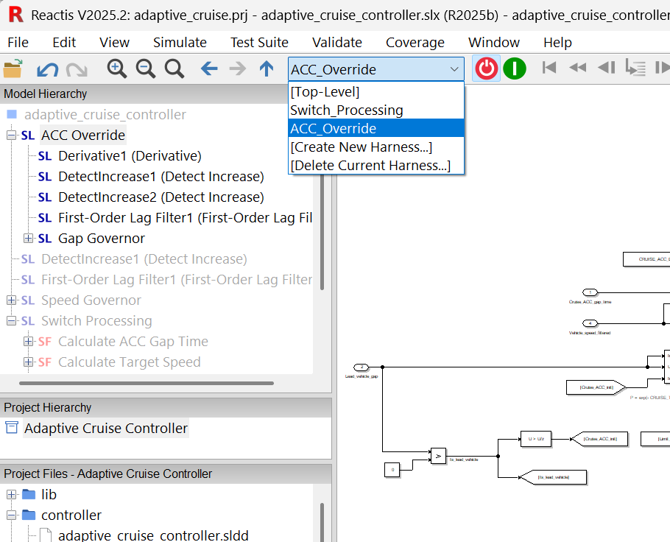Viewport: 670px width, 542px height.
Task: Open the Simulate menu
Action: pyautogui.click(x=179, y=42)
